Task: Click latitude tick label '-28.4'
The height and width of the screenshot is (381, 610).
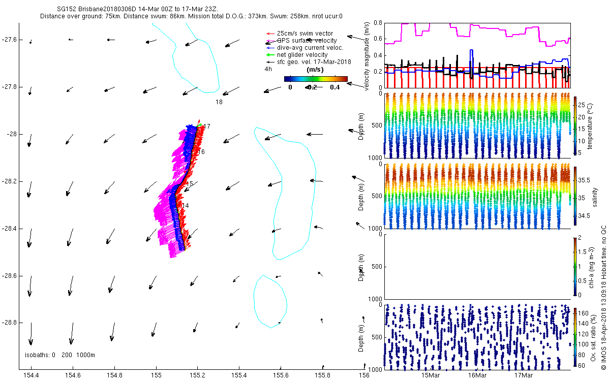Action: tap(9, 229)
